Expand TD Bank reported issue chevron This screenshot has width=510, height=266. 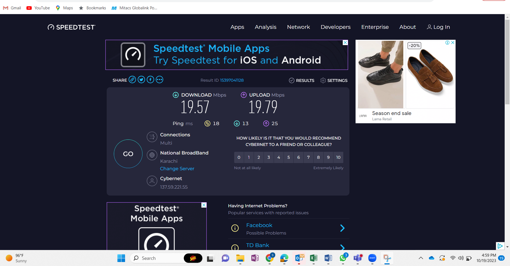342,247
